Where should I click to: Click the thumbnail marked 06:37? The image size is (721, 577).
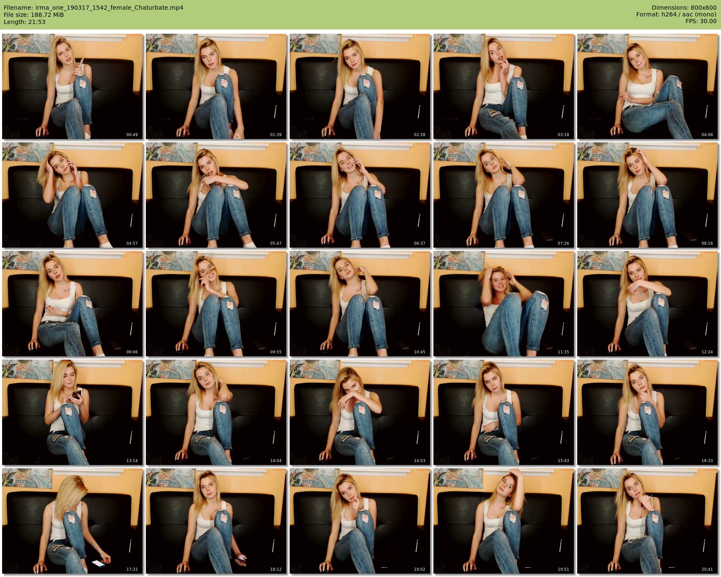tap(360, 195)
